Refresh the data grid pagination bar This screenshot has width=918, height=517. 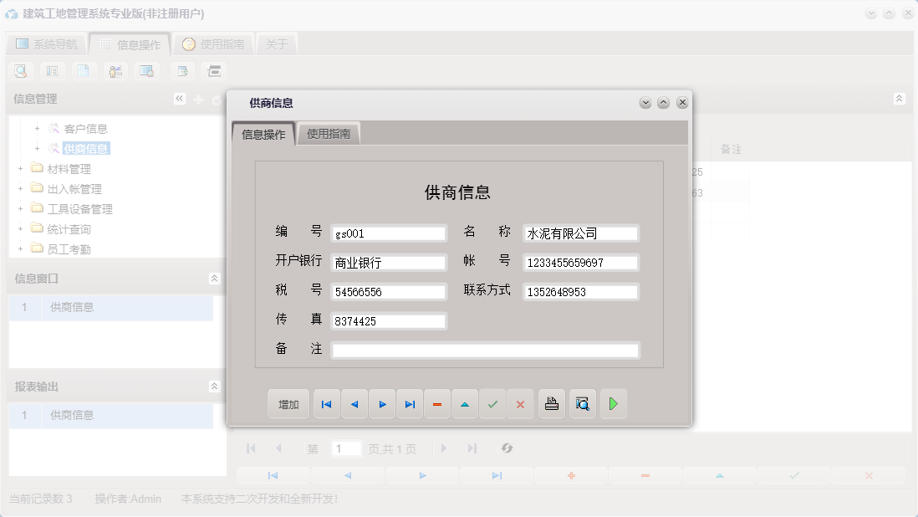point(507,448)
